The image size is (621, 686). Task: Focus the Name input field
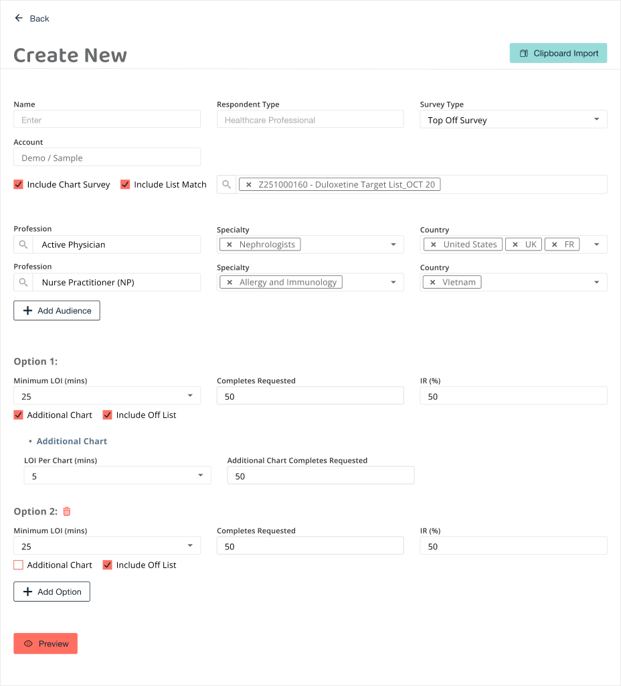[107, 119]
